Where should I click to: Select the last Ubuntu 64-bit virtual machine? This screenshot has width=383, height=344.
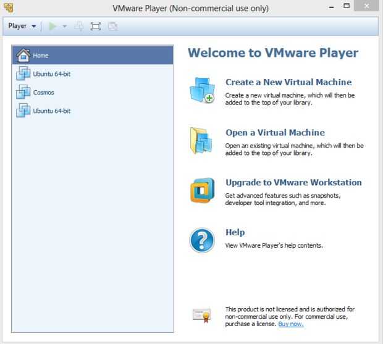click(x=93, y=111)
